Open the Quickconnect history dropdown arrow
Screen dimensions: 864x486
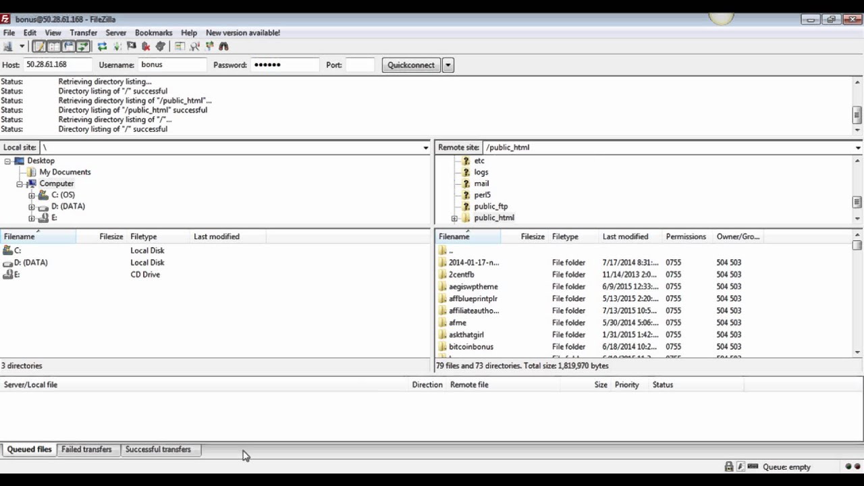click(x=448, y=65)
